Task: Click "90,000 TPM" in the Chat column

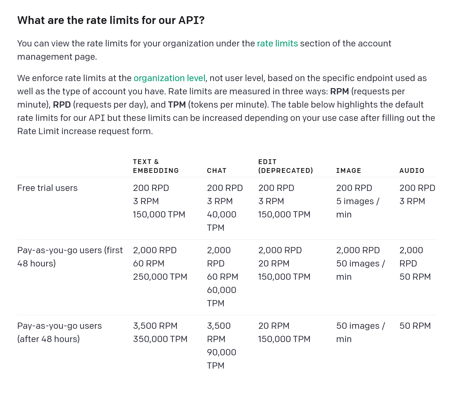Action: 221,359
